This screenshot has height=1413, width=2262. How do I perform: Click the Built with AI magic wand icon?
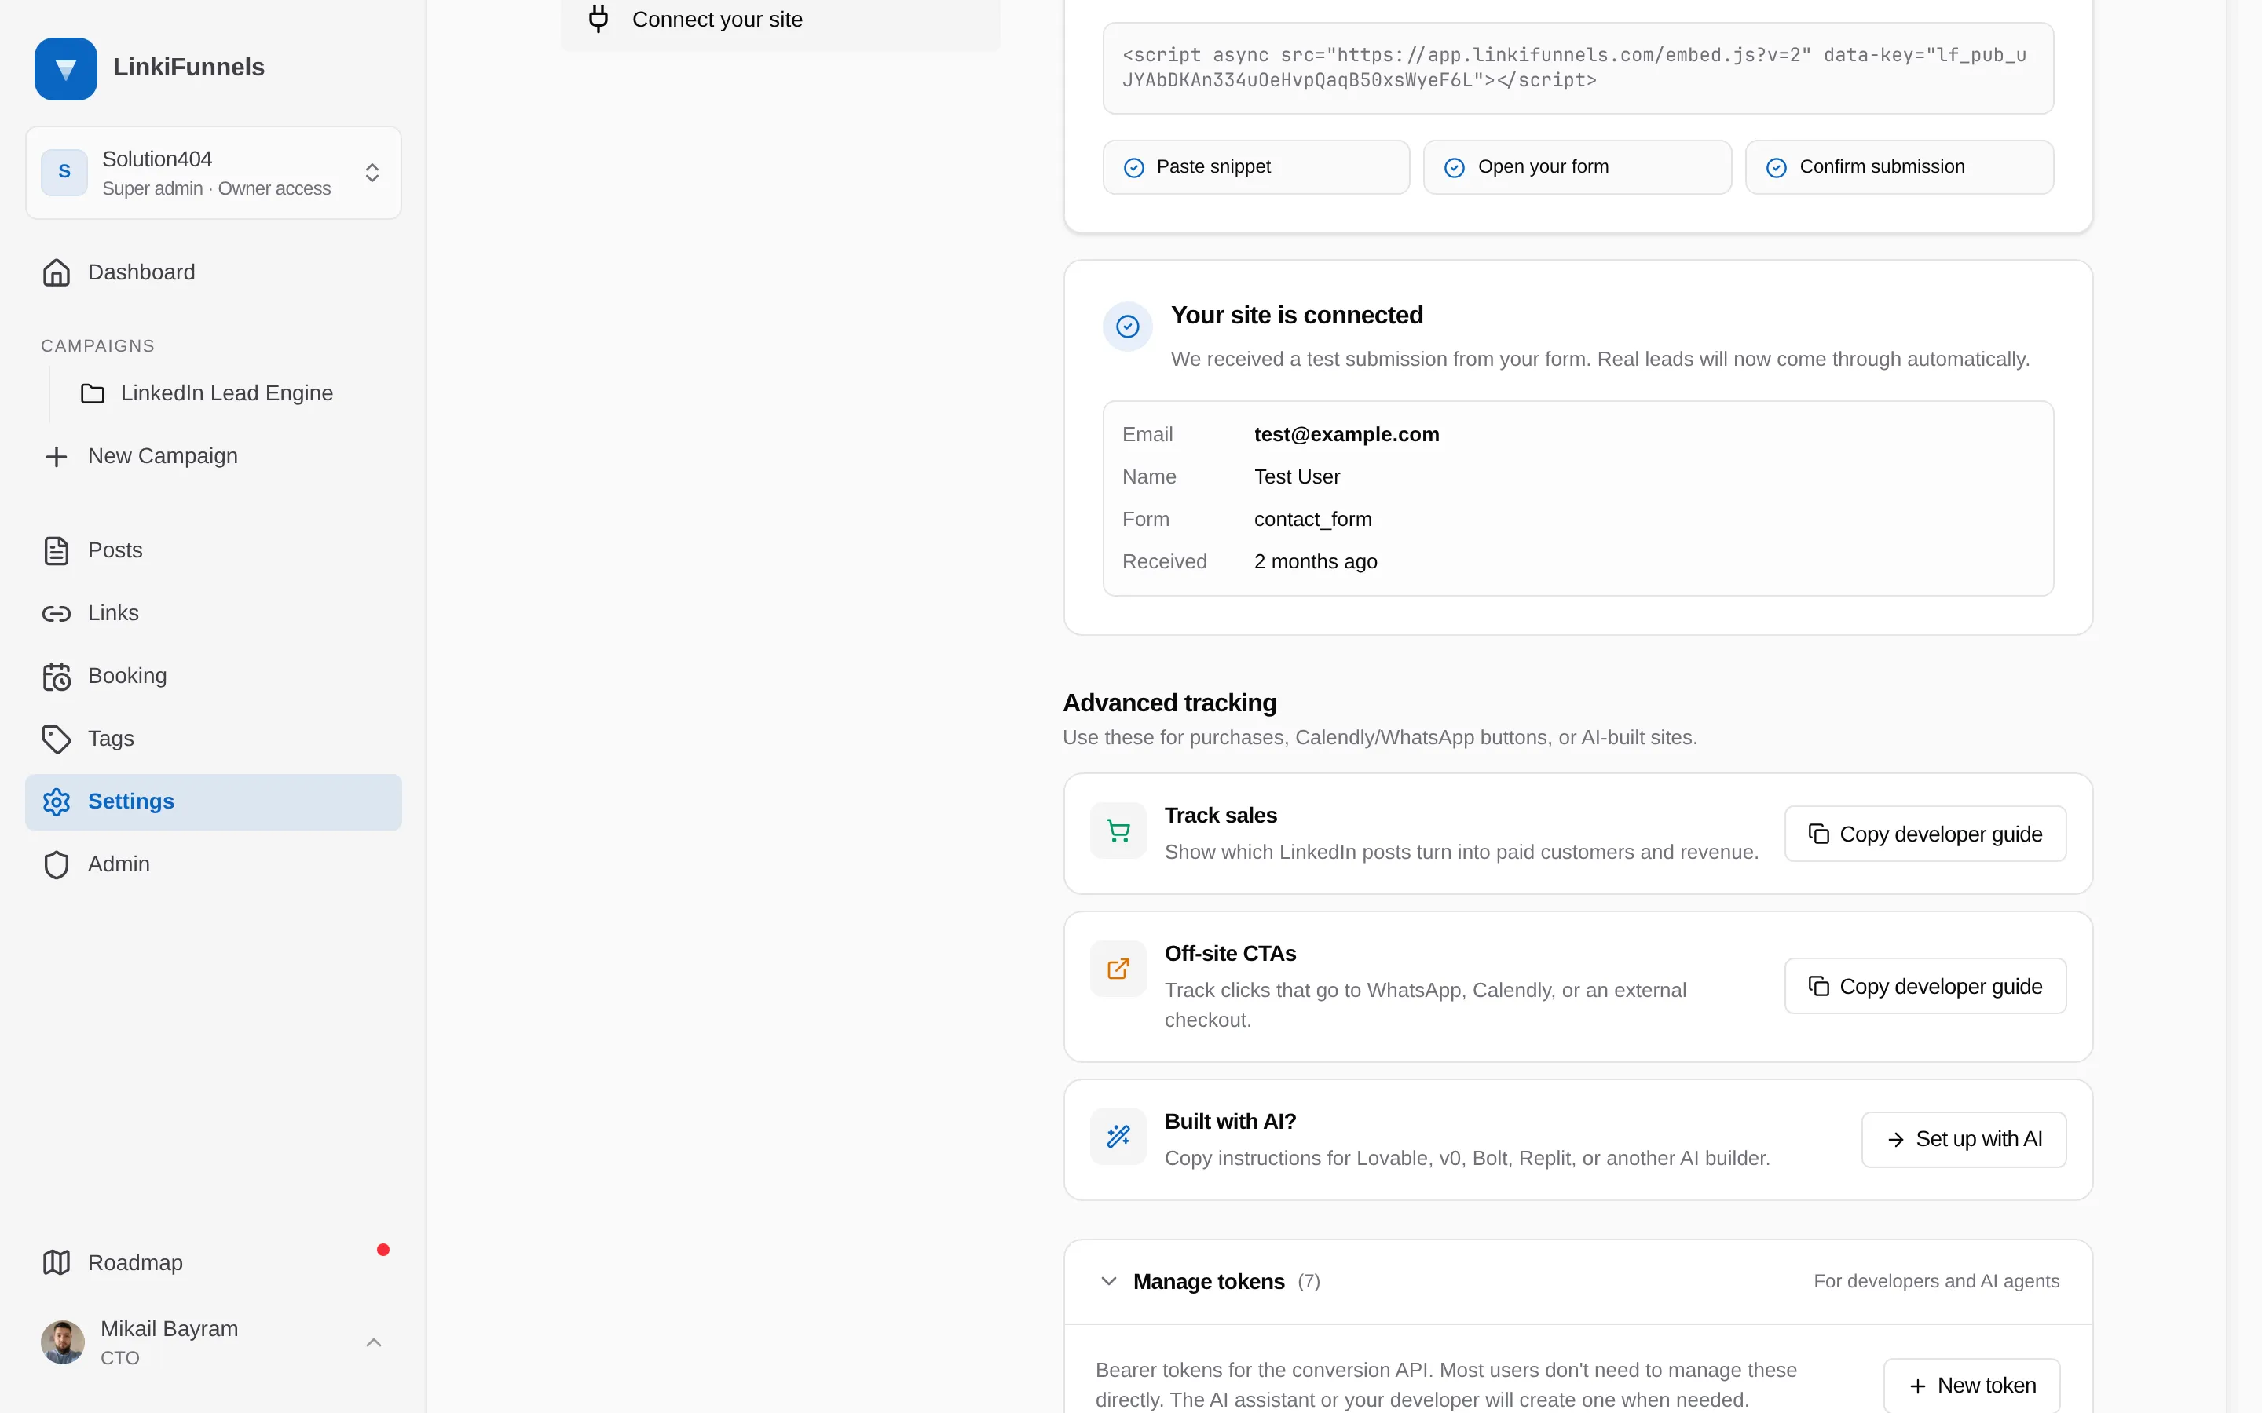click(x=1118, y=1137)
